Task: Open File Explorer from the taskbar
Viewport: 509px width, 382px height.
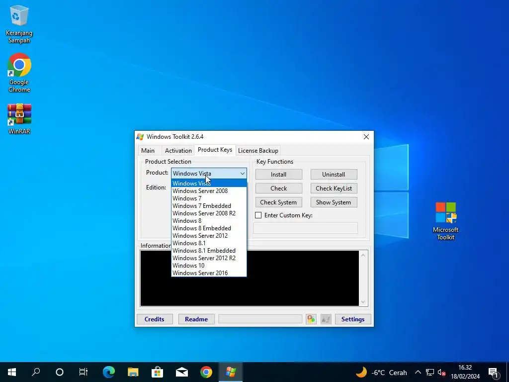Action: (x=133, y=372)
